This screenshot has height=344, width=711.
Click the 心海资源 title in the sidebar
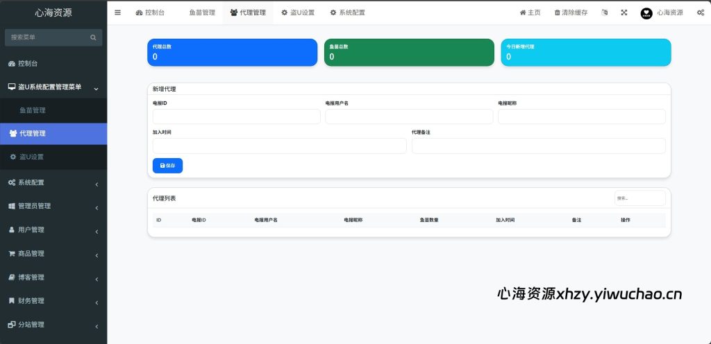click(53, 12)
